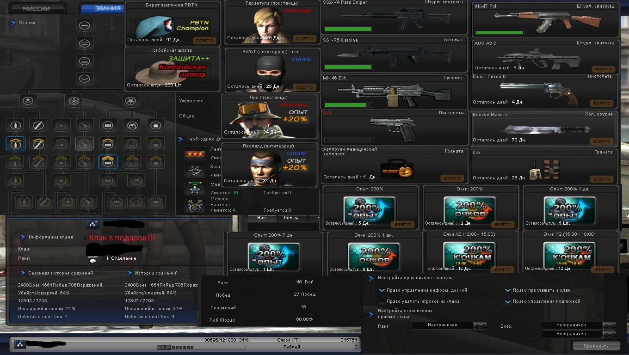Click the Очки X2 (12:00 - 15:00) icon
Screen dimensions: 629x355
(469, 256)
